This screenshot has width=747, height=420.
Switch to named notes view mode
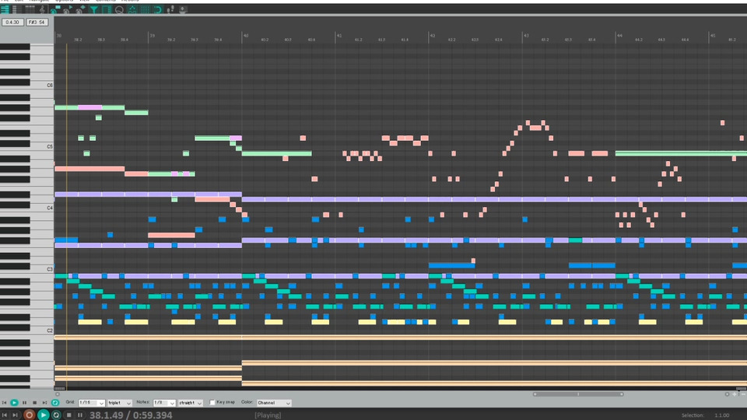tap(16, 9)
